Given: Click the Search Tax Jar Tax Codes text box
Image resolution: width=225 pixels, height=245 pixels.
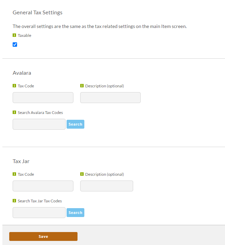Looking at the screenshot, I should pyautogui.click(x=39, y=213).
